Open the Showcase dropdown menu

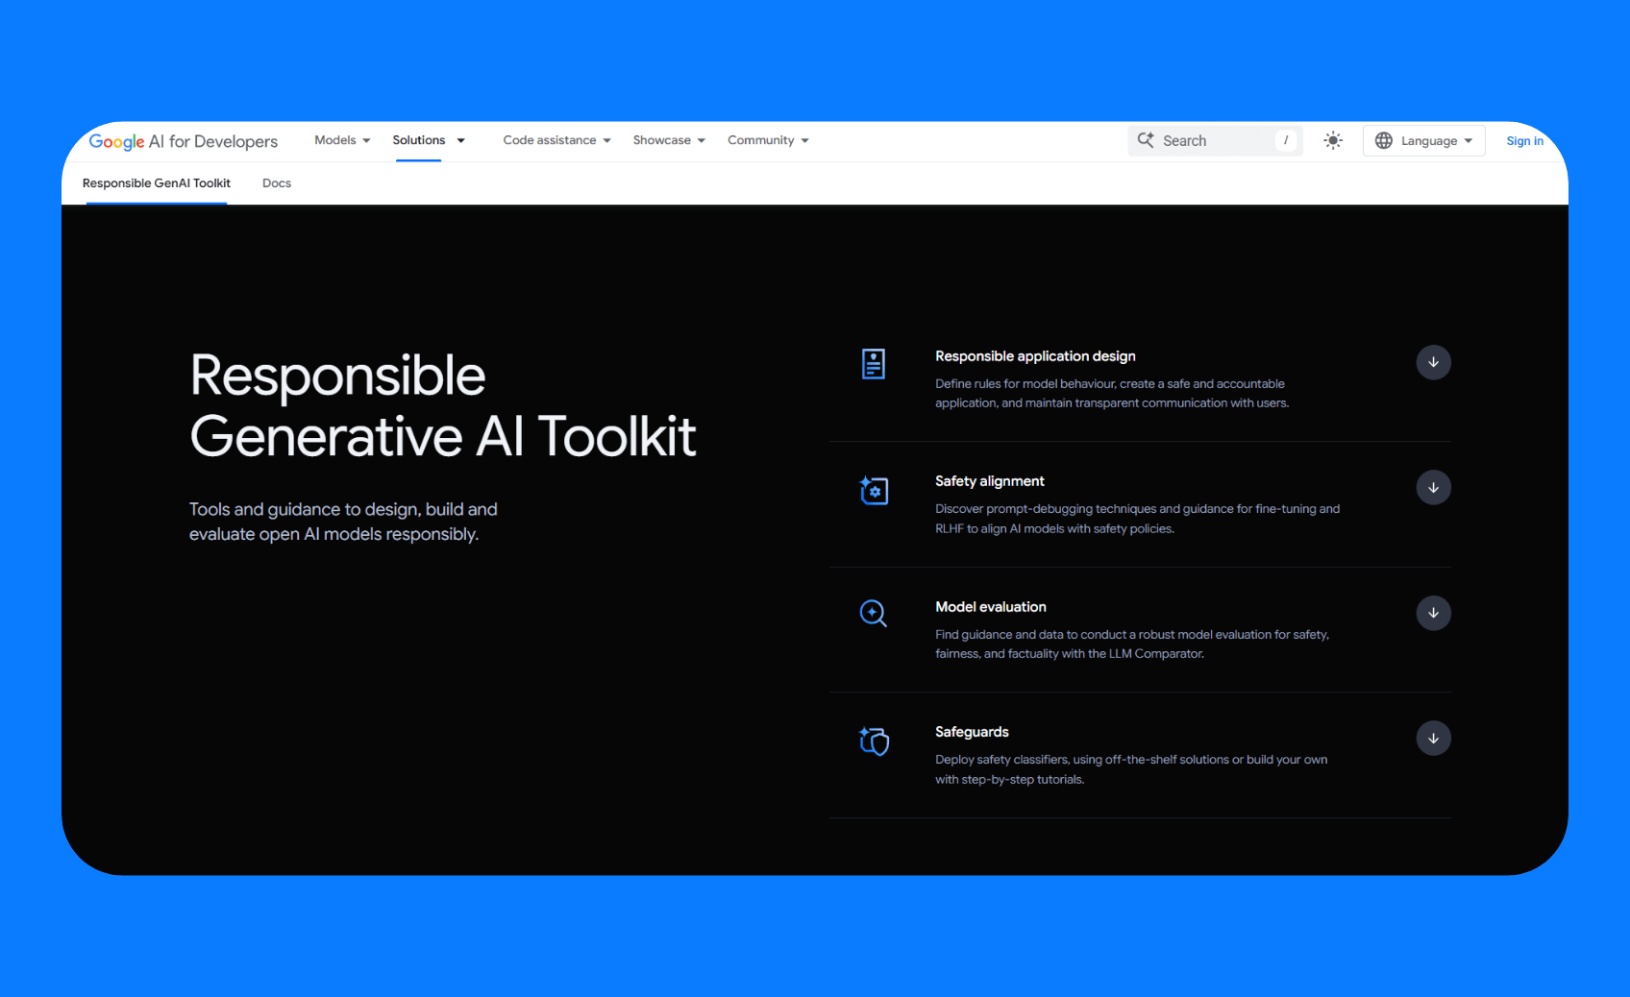click(x=669, y=140)
